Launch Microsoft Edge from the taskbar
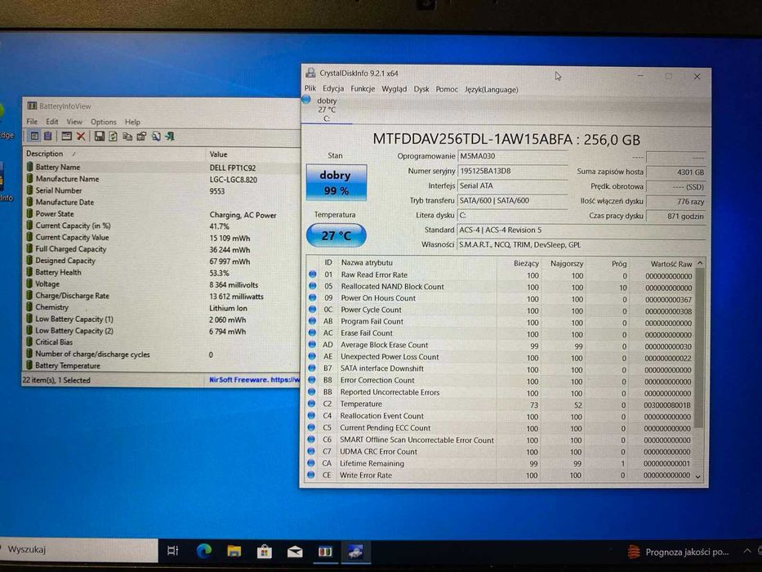The image size is (762, 572). point(203,551)
